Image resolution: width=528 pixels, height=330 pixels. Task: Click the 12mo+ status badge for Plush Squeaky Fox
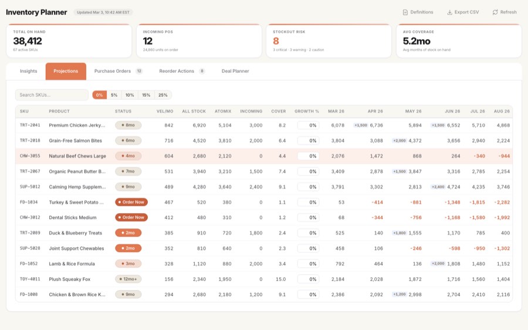[128, 279]
